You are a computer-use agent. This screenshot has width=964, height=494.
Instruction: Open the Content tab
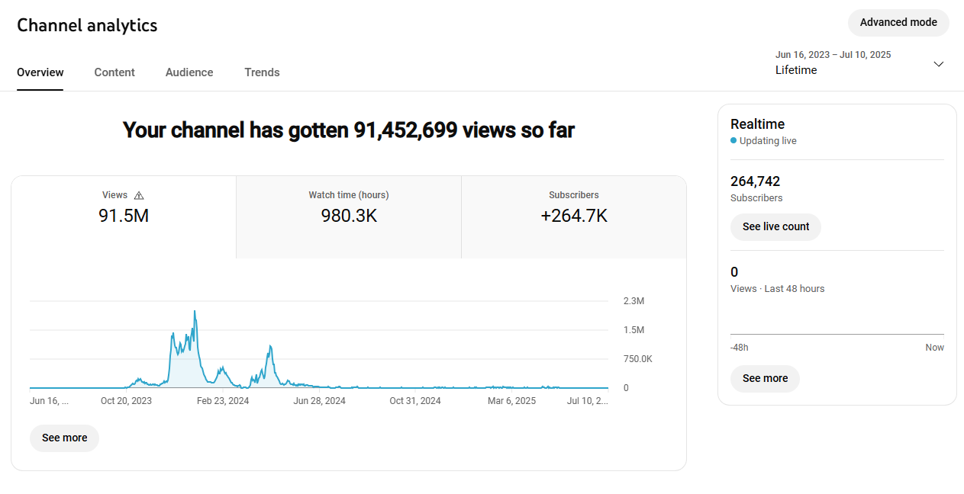tap(114, 72)
